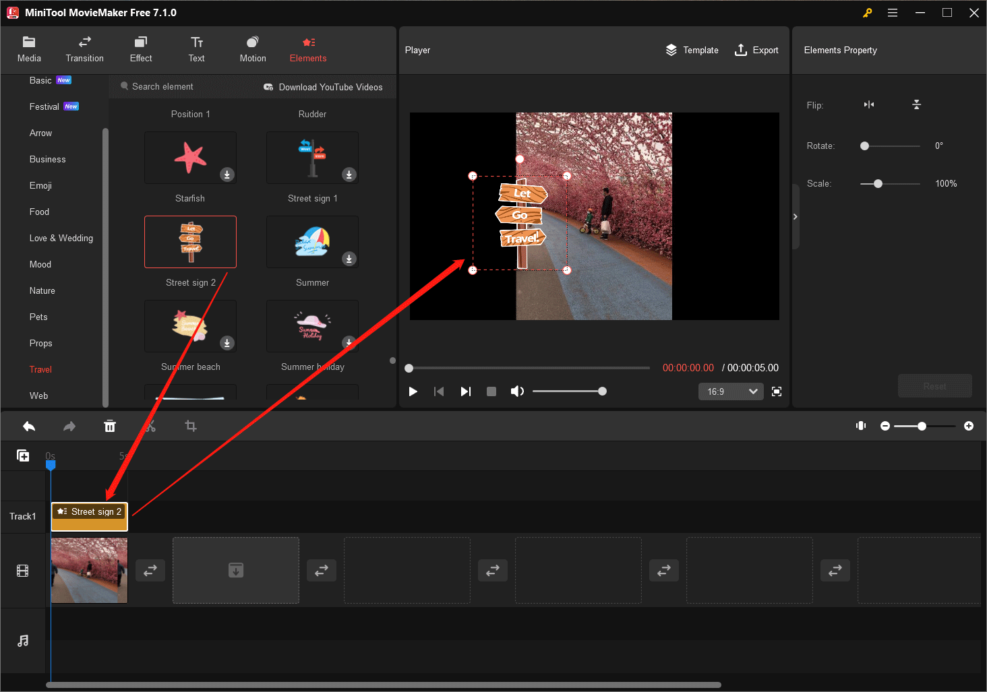Select the Travel category
Screen dimensions: 987x692
click(40, 369)
